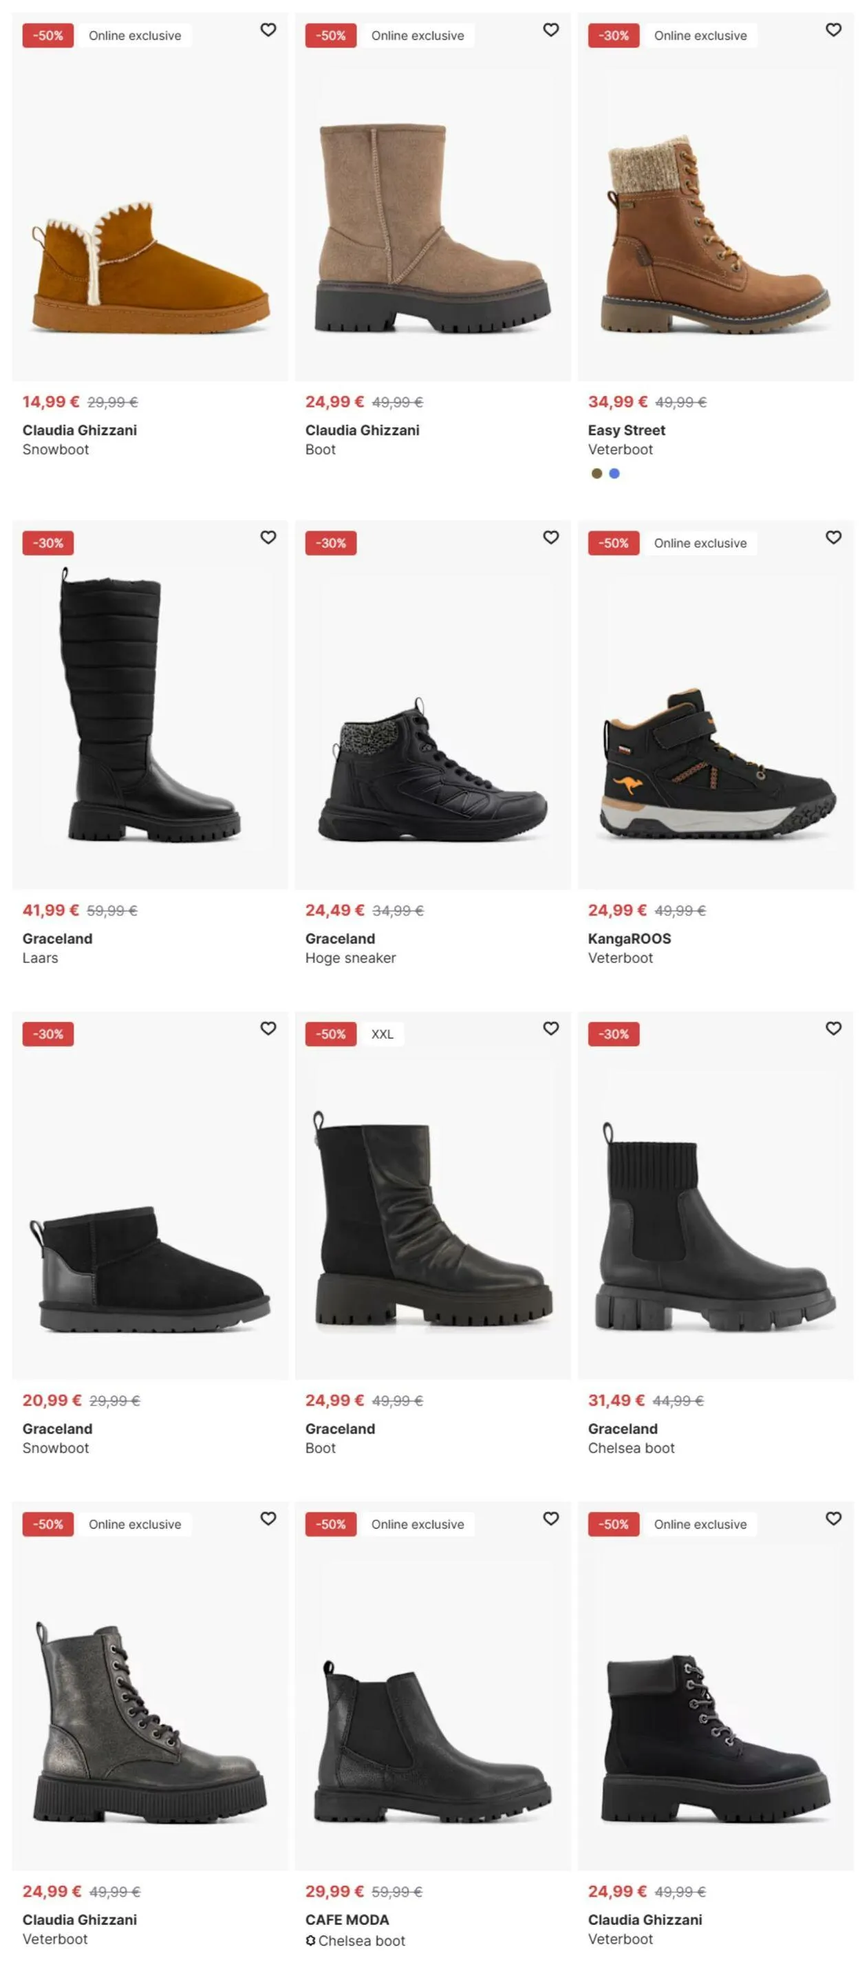Open the CAFE MODA product title
This screenshot has width=860, height=1980.
[347, 1920]
